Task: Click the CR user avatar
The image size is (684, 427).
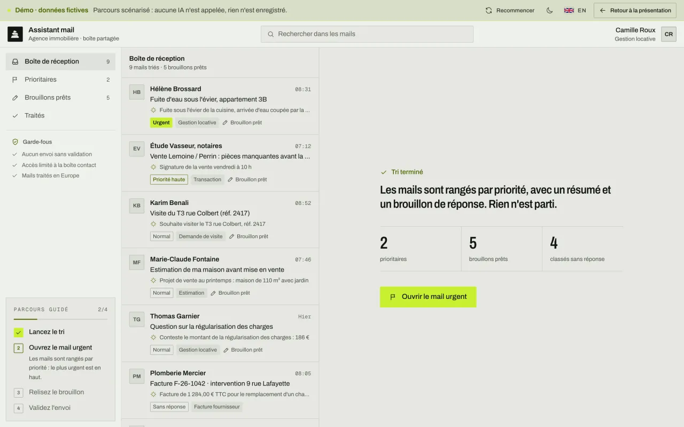Action: [669, 34]
